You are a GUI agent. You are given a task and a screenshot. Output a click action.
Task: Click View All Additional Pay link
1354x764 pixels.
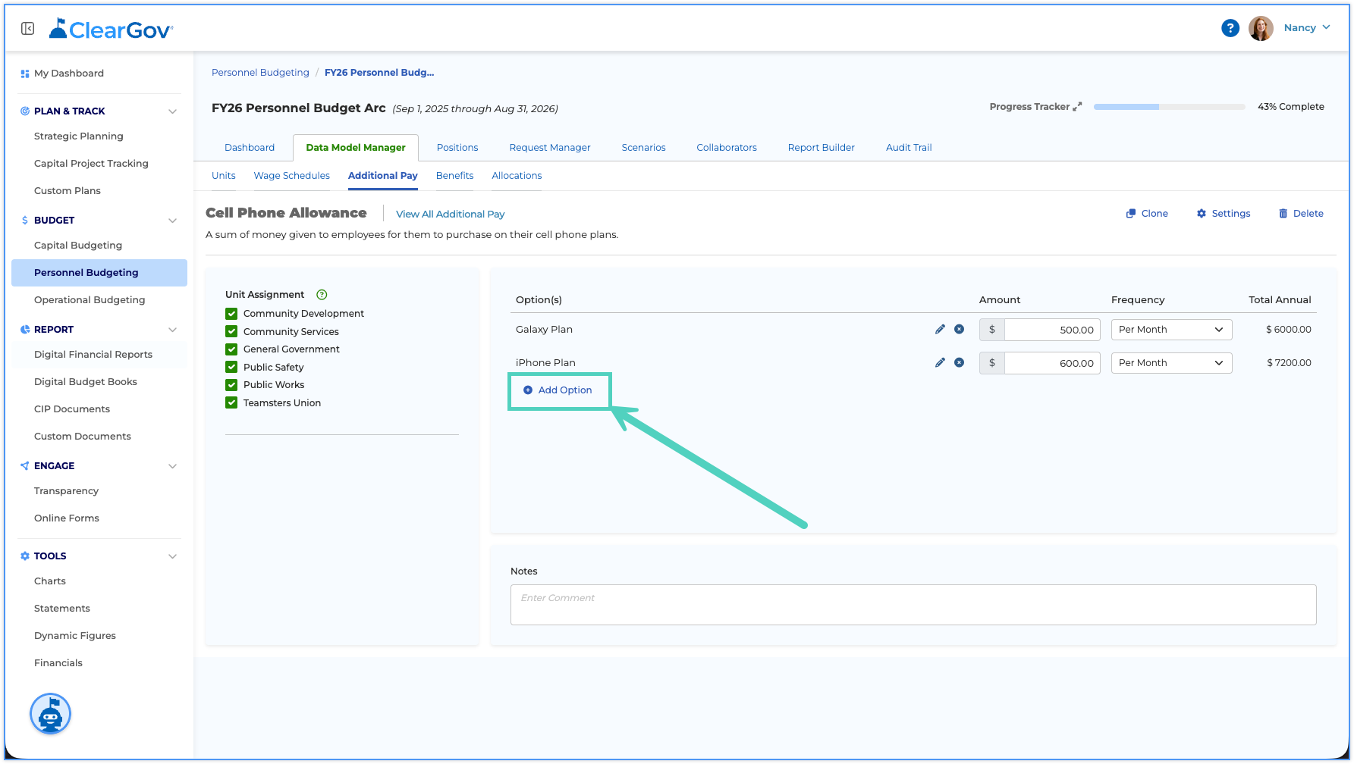point(450,214)
